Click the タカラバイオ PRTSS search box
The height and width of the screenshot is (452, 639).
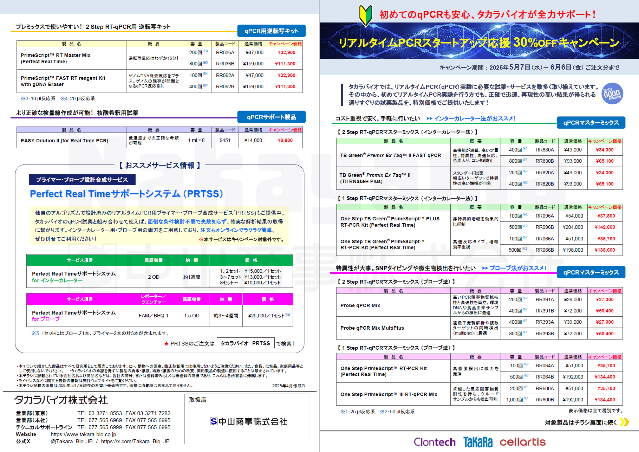245,343
